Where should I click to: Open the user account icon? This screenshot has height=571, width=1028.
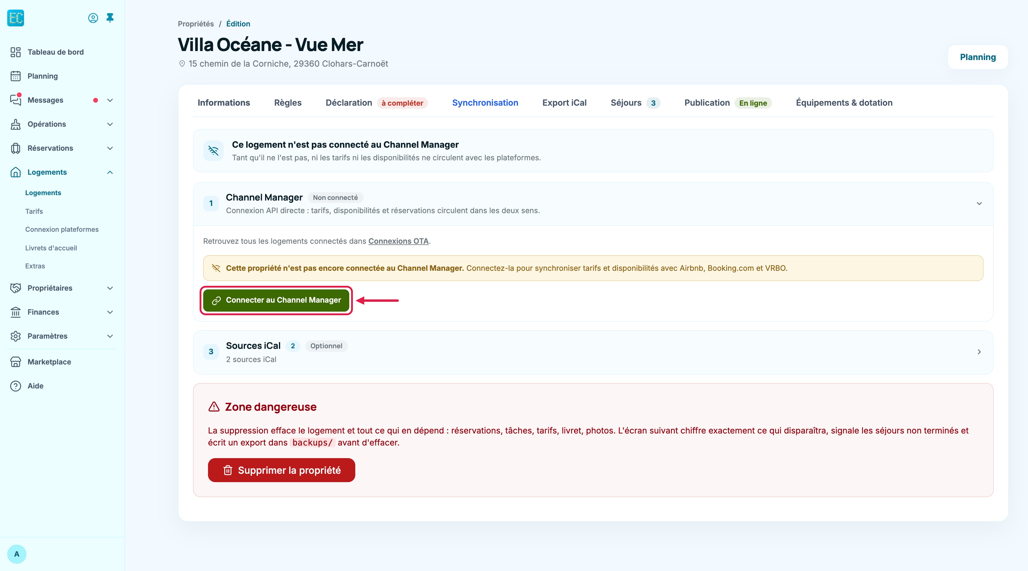93,18
